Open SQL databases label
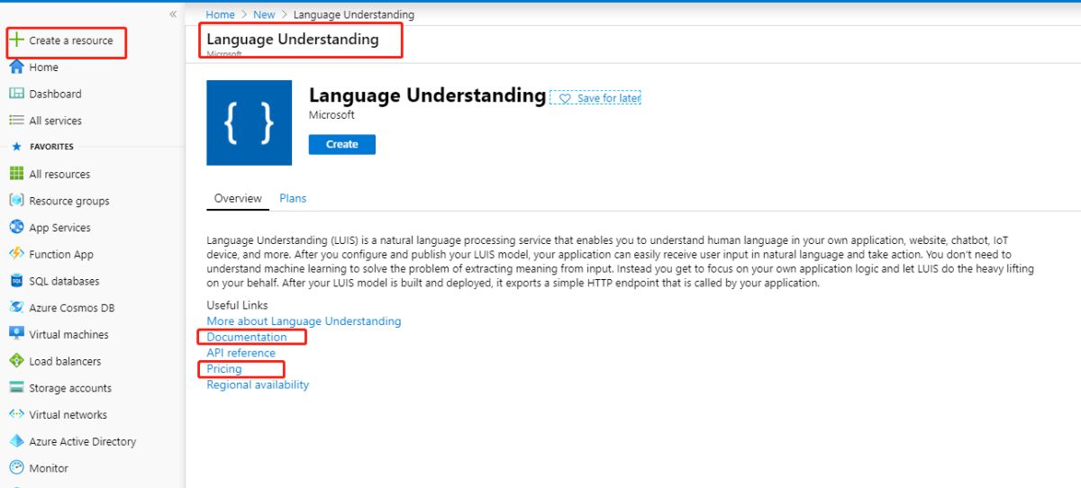 [x=64, y=281]
